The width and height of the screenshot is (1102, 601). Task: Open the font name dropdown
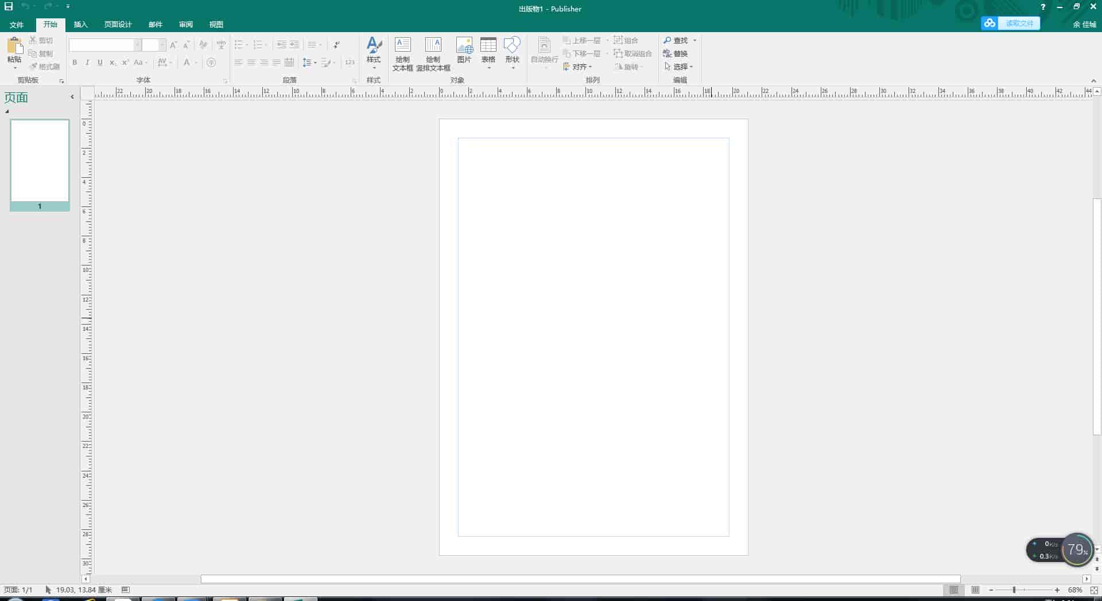(137, 44)
